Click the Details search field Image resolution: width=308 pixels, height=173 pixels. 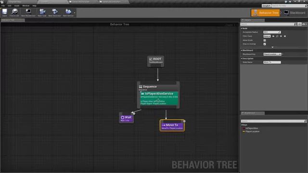[x=268, y=24]
